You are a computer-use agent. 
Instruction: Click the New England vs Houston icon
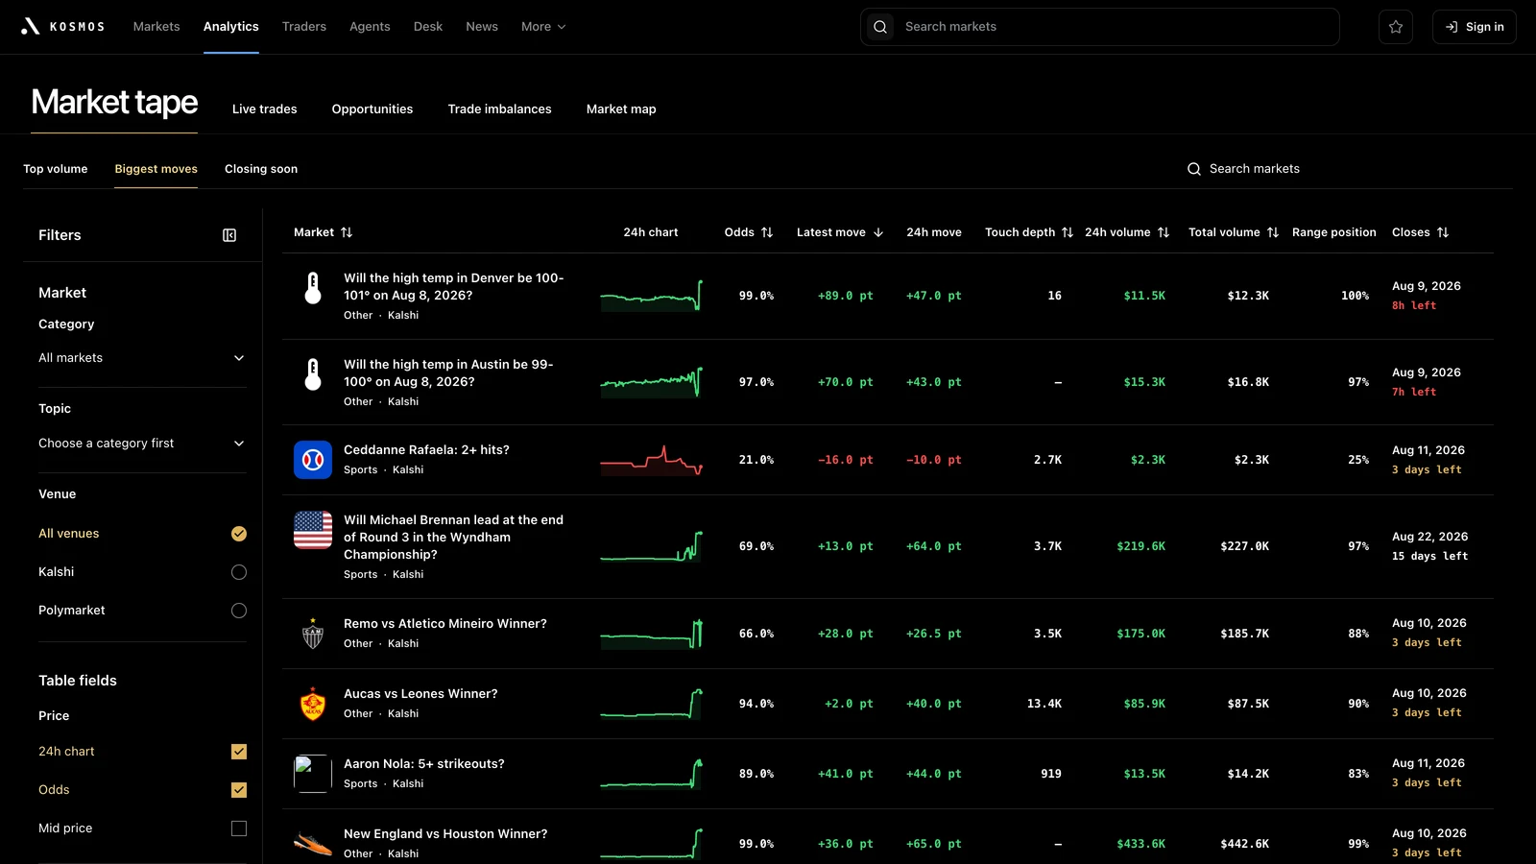tap(313, 844)
